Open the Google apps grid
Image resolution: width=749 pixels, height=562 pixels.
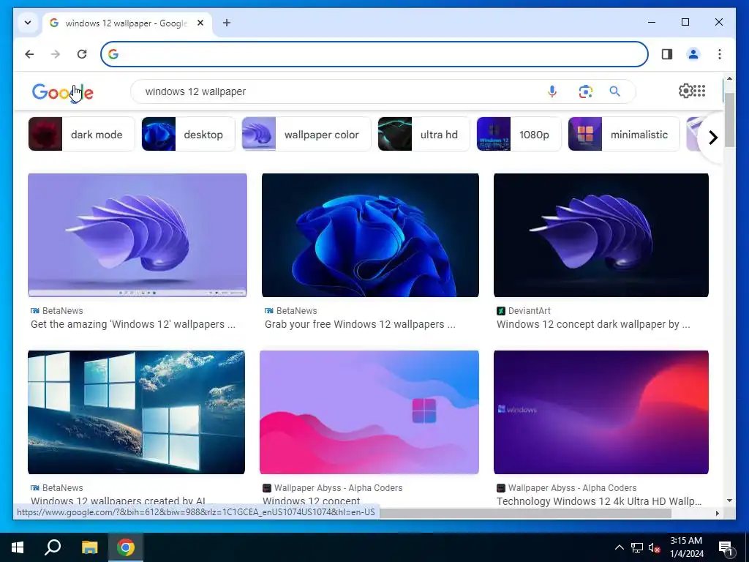(699, 91)
